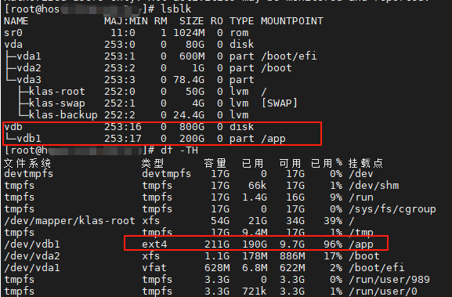The width and height of the screenshot is (452, 297).
Task: Select the /dev/vdb1 filesystem name
Action: (32, 244)
